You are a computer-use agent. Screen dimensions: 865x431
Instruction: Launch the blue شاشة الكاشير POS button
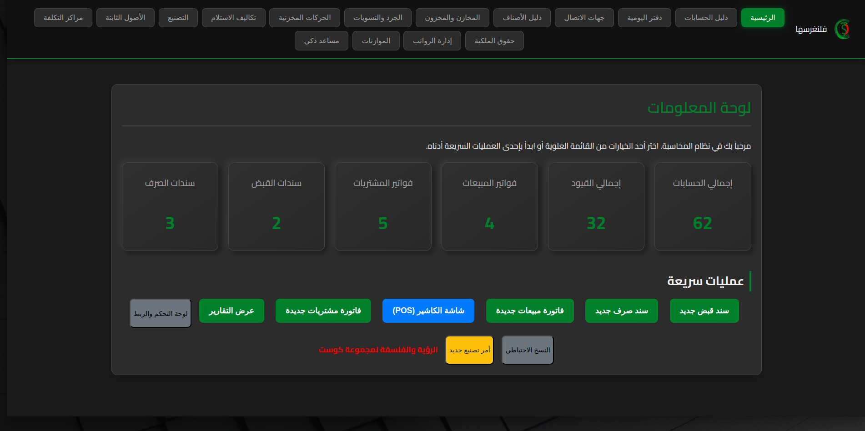[x=428, y=311]
